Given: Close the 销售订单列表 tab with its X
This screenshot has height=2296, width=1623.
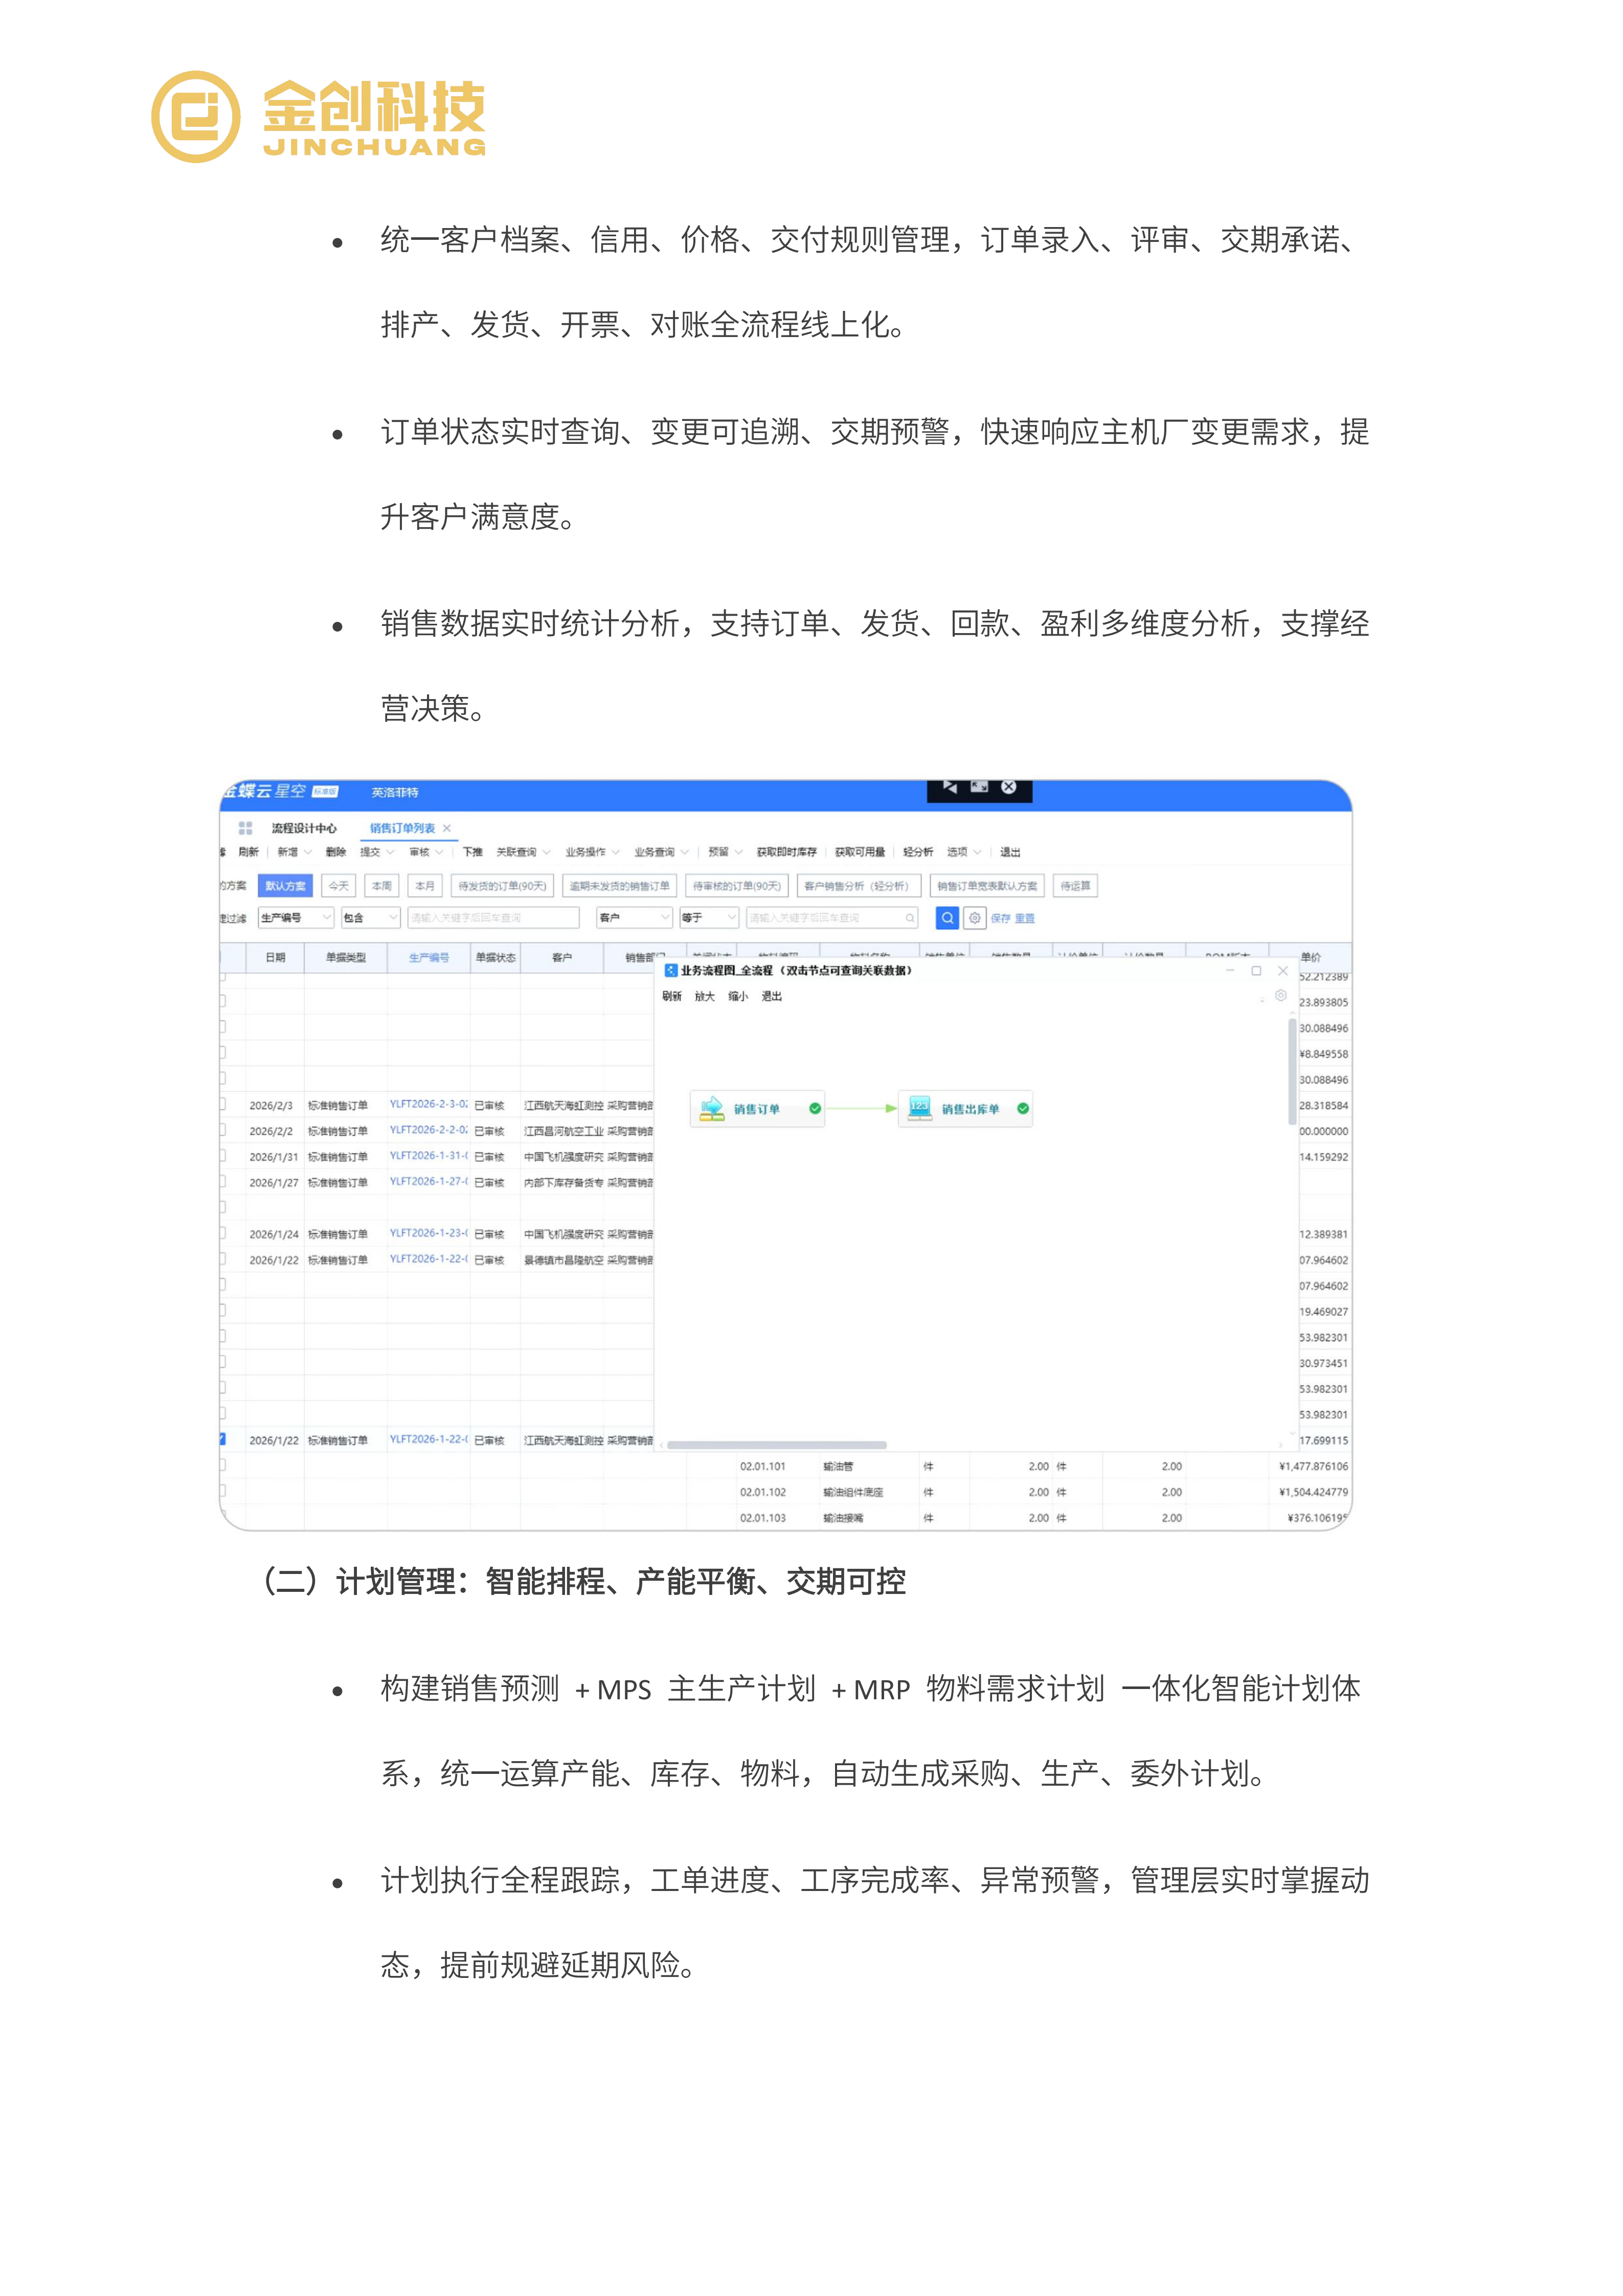Looking at the screenshot, I should (x=447, y=828).
